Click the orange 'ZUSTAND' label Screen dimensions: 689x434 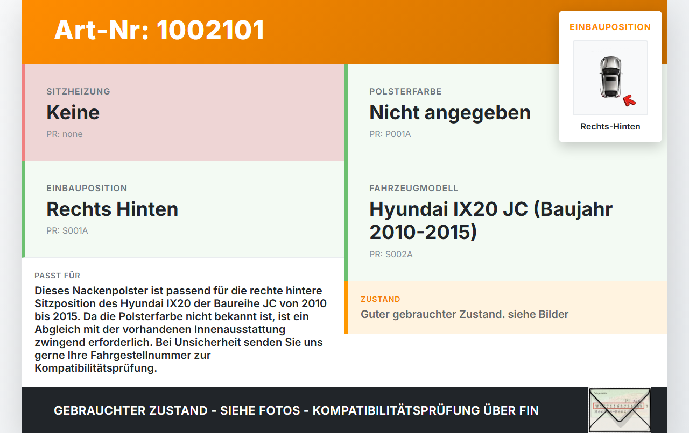coord(381,299)
